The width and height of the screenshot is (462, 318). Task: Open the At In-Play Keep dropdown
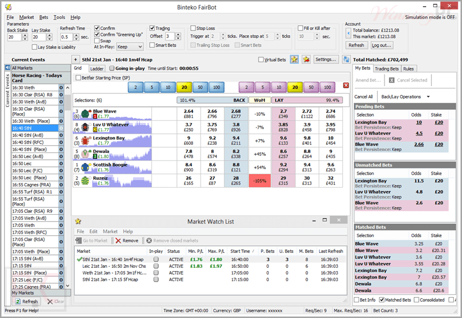130,47
